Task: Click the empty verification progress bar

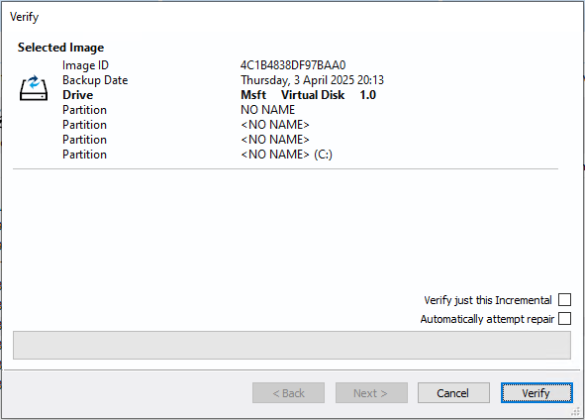Action: (x=292, y=345)
